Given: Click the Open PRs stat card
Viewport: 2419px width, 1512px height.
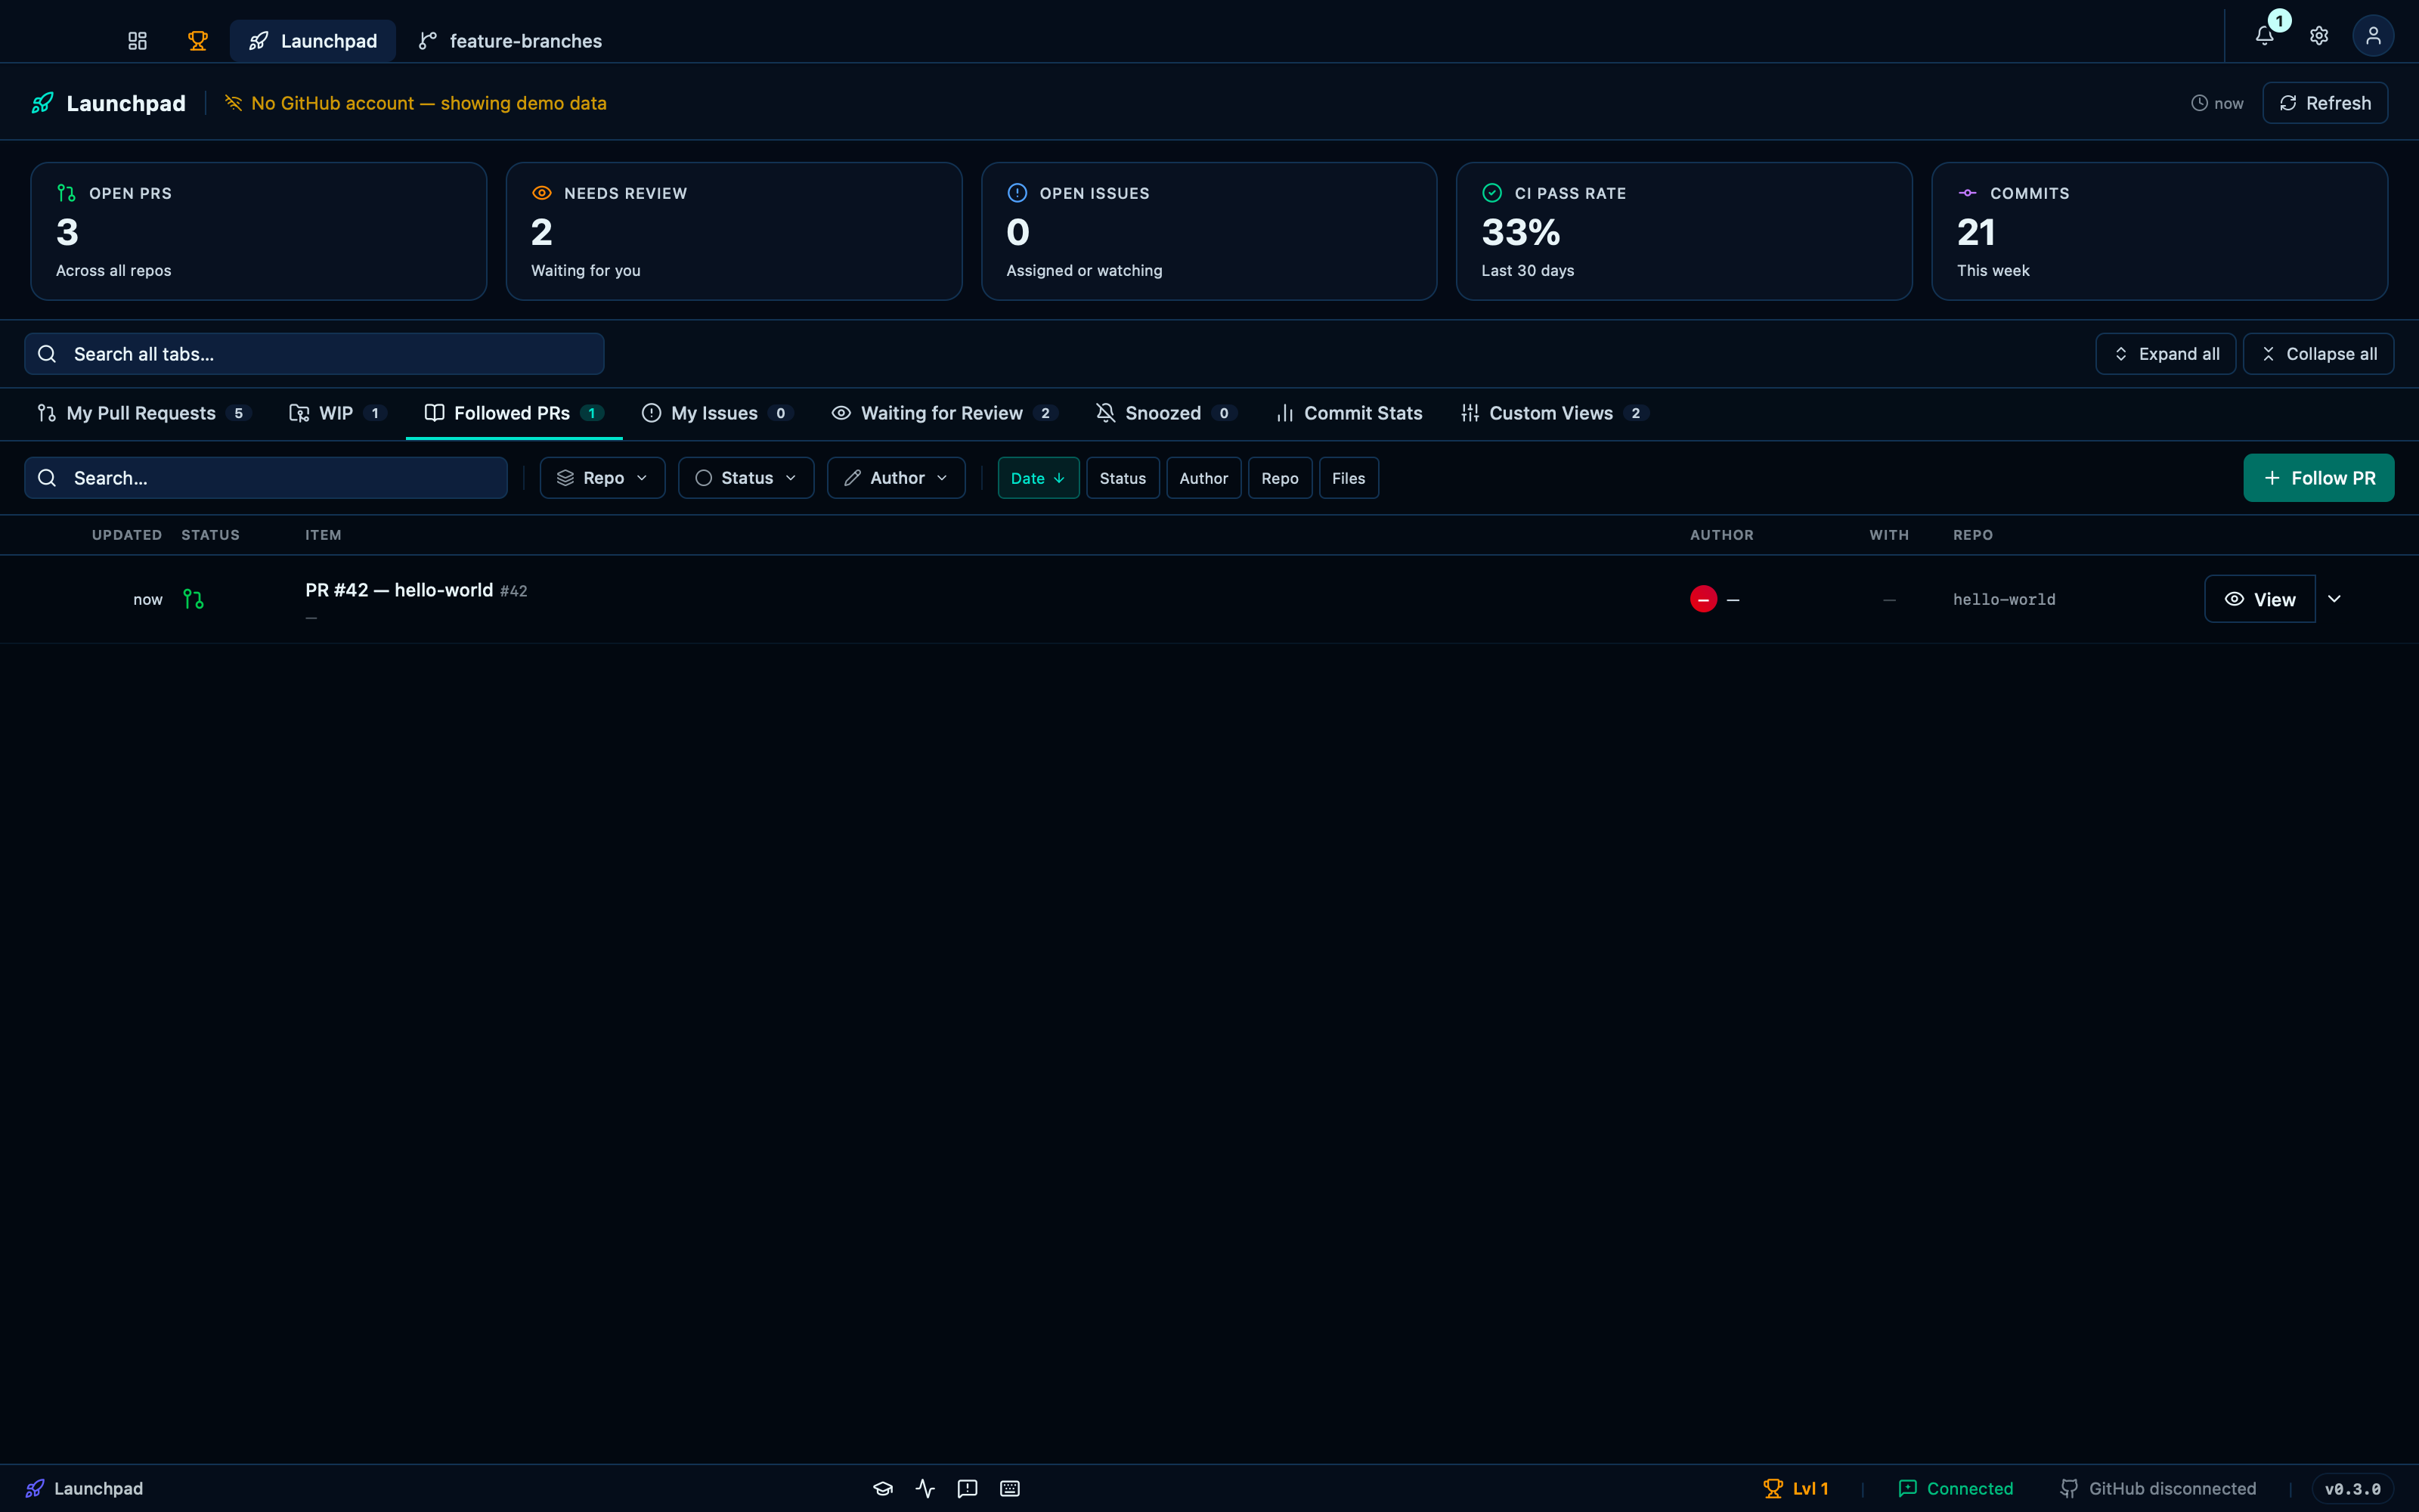Looking at the screenshot, I should pyautogui.click(x=259, y=231).
